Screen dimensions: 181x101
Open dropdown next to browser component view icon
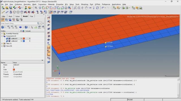pyautogui.click(x=23, y=27)
